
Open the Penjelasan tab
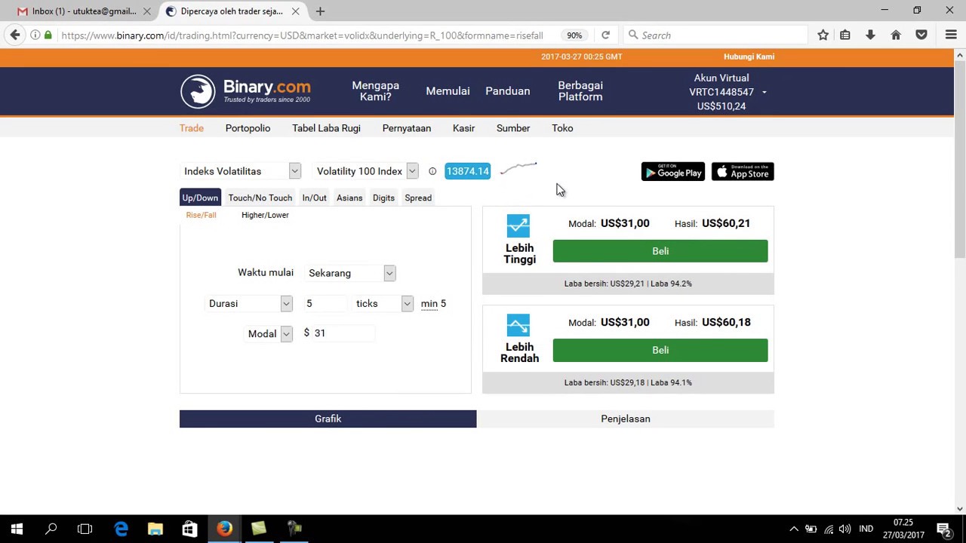pyautogui.click(x=626, y=419)
